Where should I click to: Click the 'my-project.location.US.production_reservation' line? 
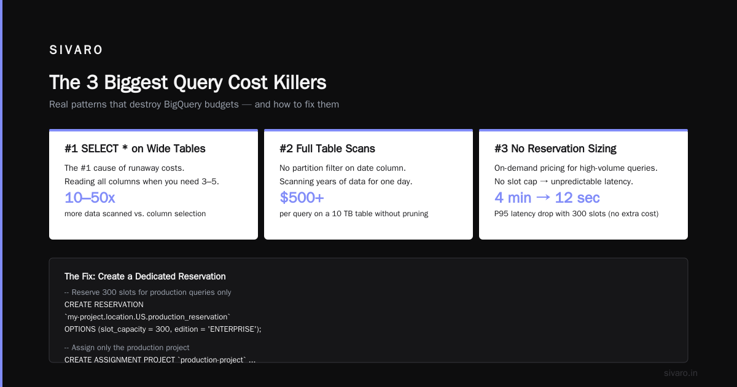point(147,317)
